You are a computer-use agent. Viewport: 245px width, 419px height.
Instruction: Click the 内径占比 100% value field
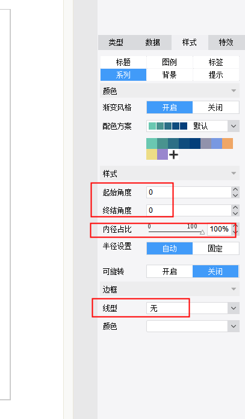(219, 229)
